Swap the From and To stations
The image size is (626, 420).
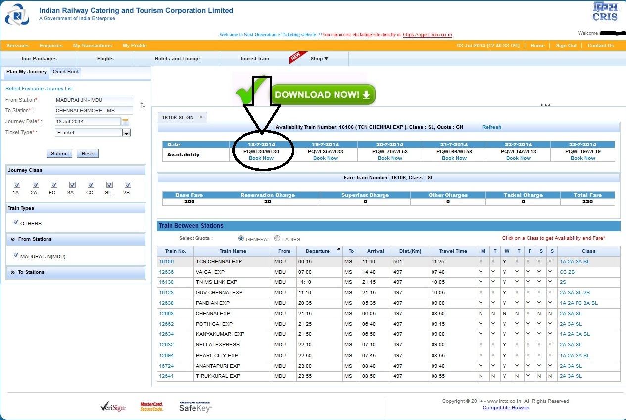pyautogui.click(x=143, y=105)
